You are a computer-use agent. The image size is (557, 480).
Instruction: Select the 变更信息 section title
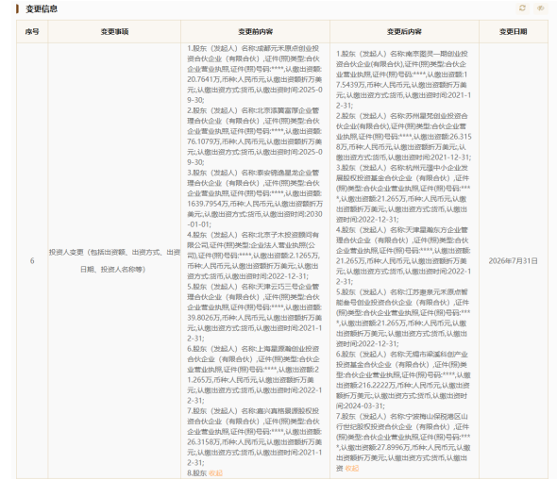pos(42,8)
